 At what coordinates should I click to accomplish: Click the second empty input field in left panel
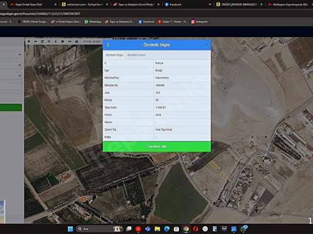pos(11,97)
